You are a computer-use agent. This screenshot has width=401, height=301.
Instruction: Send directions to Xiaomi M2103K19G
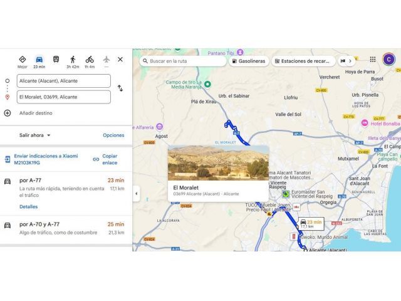click(x=46, y=159)
